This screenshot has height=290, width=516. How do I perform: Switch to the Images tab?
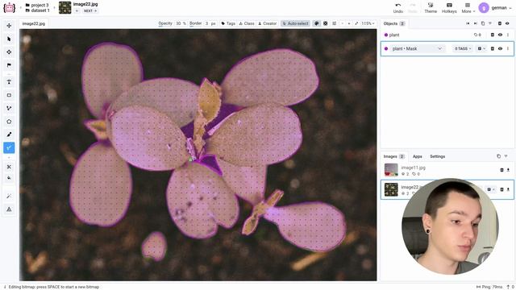[393, 156]
